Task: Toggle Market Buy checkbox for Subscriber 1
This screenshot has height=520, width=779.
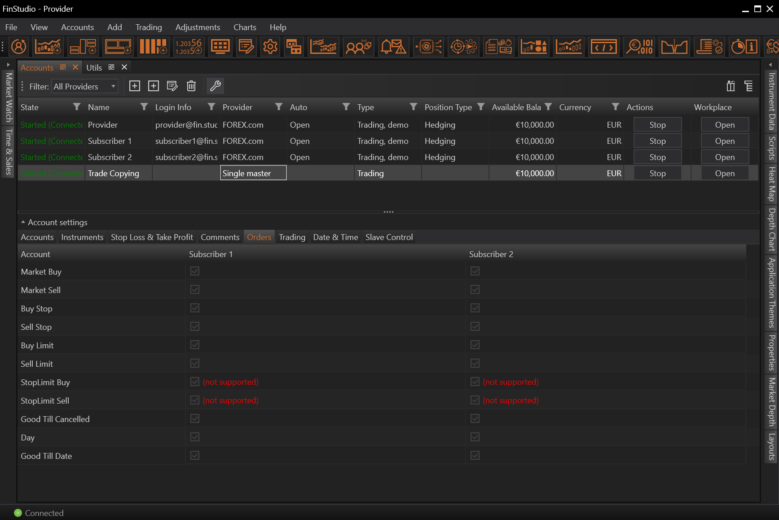Action: click(195, 271)
